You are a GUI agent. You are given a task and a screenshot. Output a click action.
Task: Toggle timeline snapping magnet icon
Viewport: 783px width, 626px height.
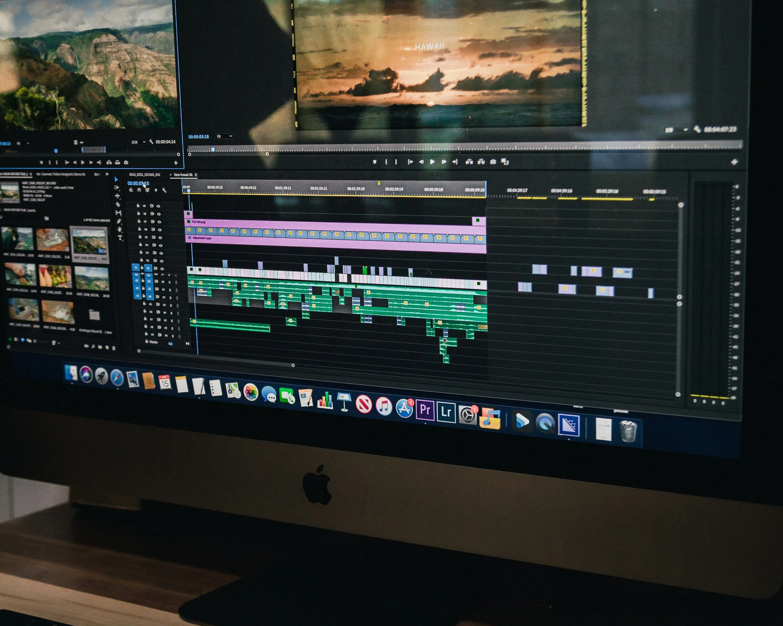139,190
